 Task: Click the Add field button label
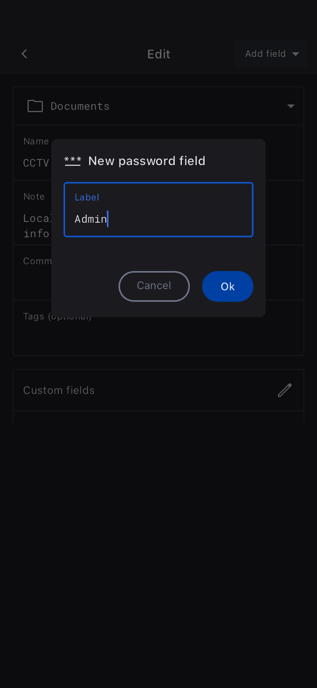tap(265, 54)
